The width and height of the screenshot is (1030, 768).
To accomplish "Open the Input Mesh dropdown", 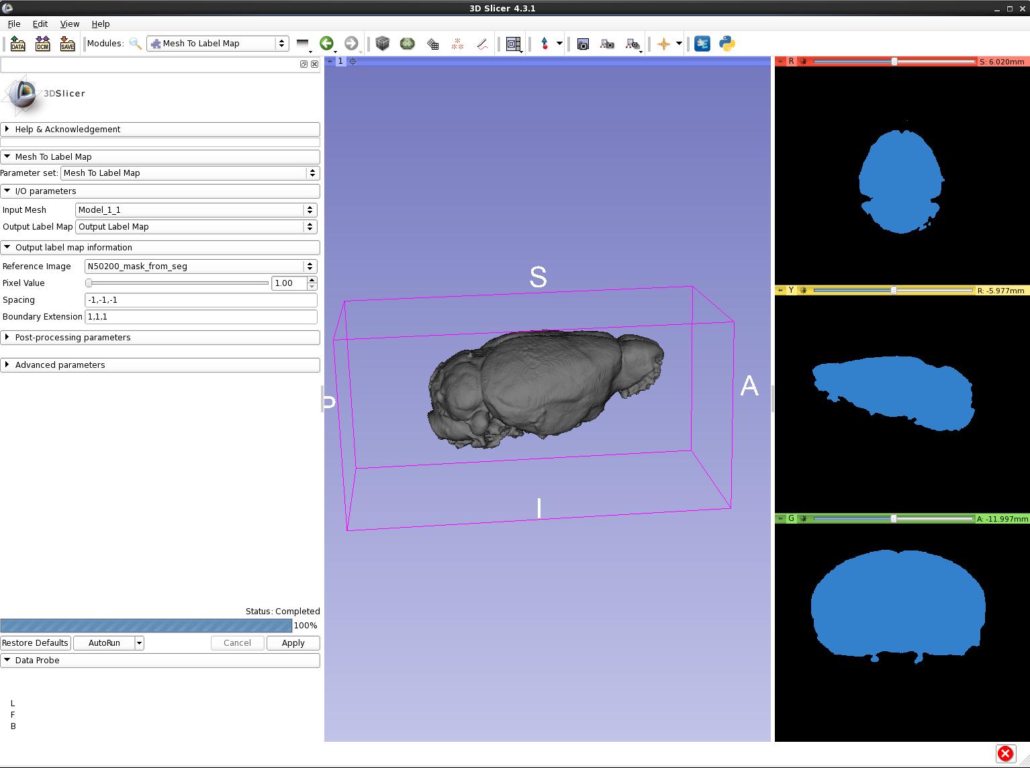I will [x=195, y=210].
